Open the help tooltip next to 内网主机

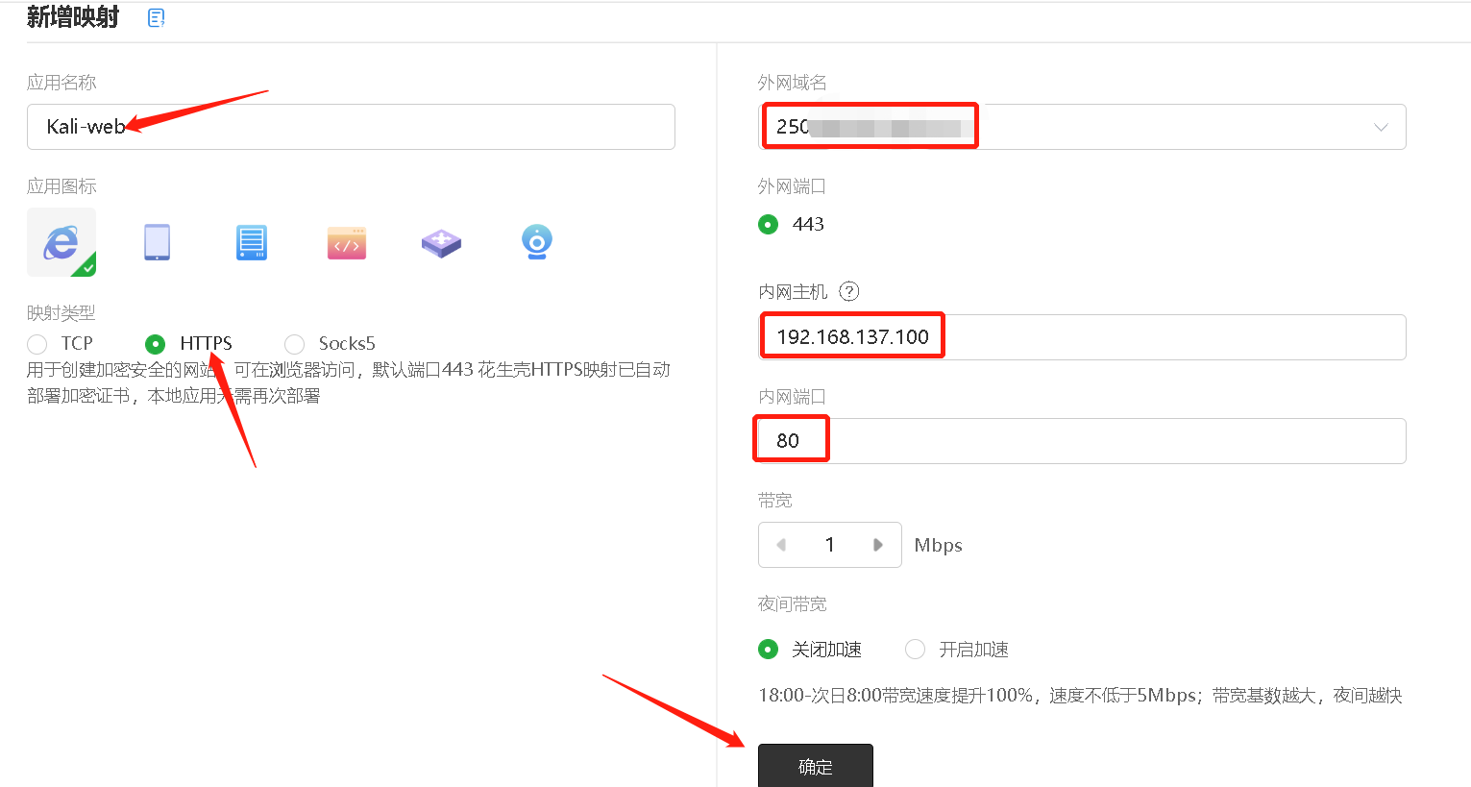pos(849,291)
